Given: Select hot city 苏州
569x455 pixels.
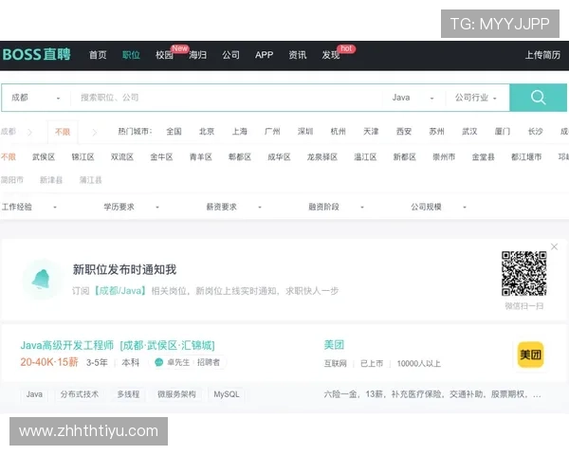Looking at the screenshot, I should (x=436, y=132).
